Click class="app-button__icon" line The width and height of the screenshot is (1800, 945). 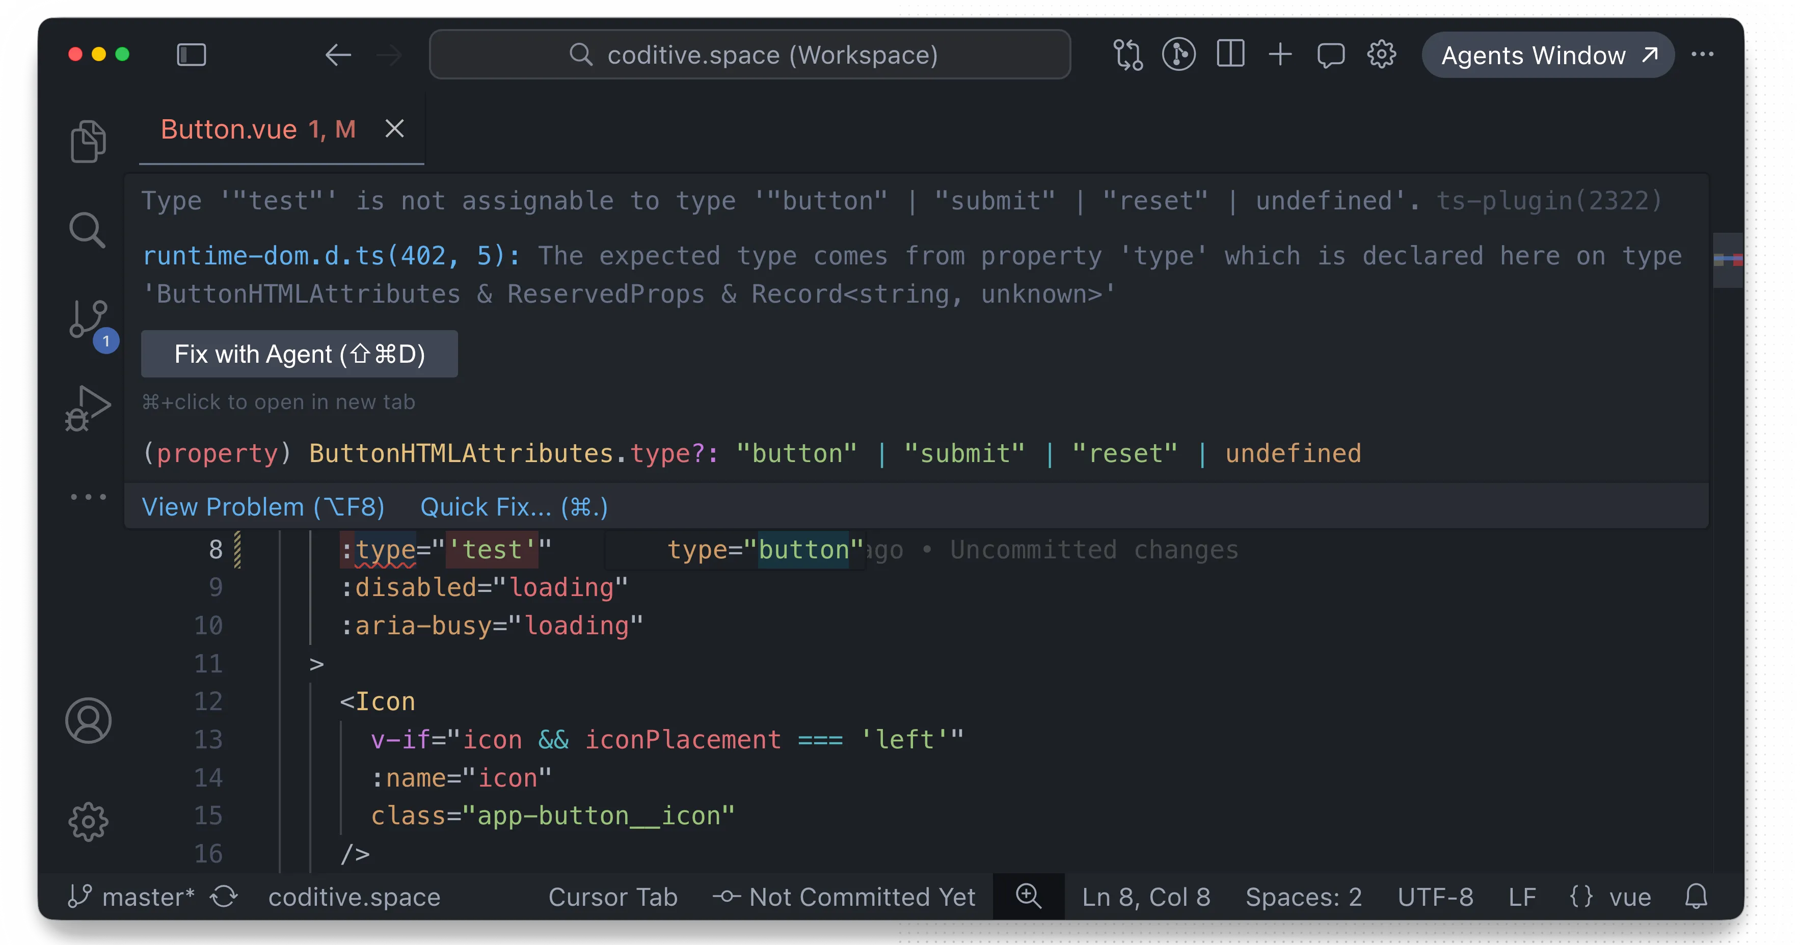tap(553, 815)
